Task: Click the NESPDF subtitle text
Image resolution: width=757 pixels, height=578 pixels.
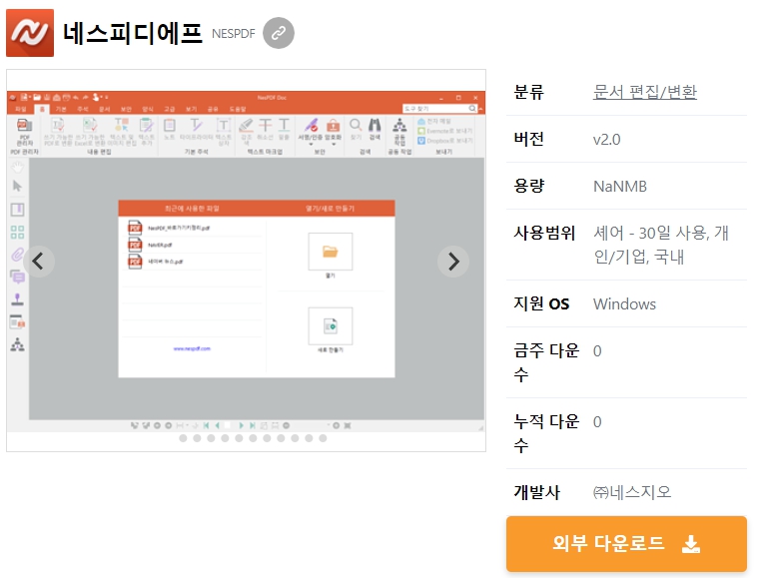Action: pyautogui.click(x=233, y=34)
